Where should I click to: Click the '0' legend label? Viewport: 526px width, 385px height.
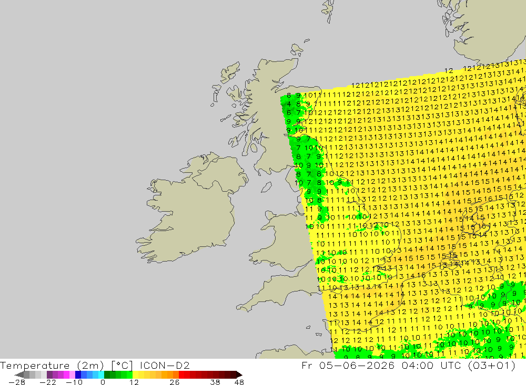tap(103, 382)
